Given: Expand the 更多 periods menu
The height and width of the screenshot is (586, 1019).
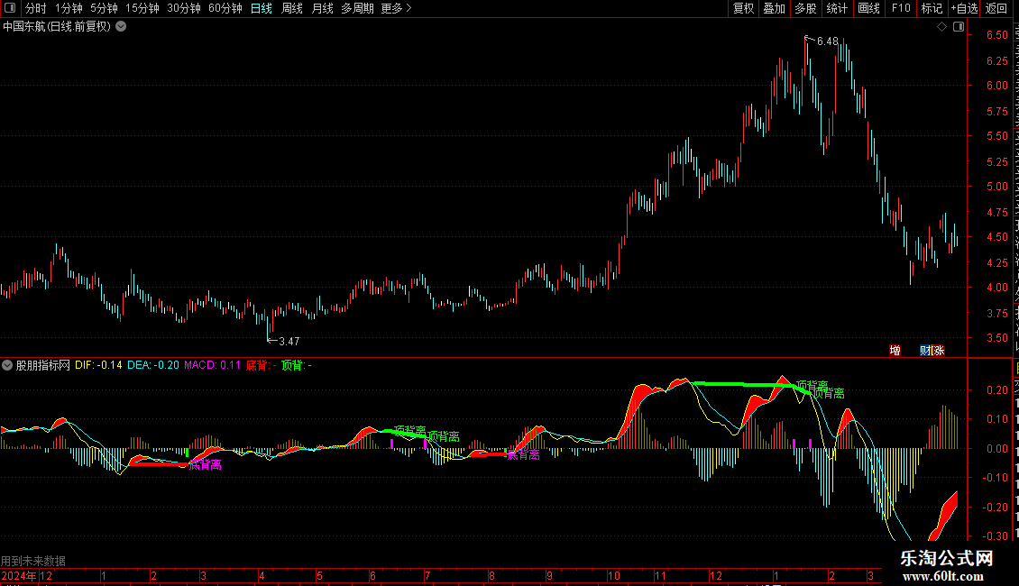Looking at the screenshot, I should click(396, 8).
